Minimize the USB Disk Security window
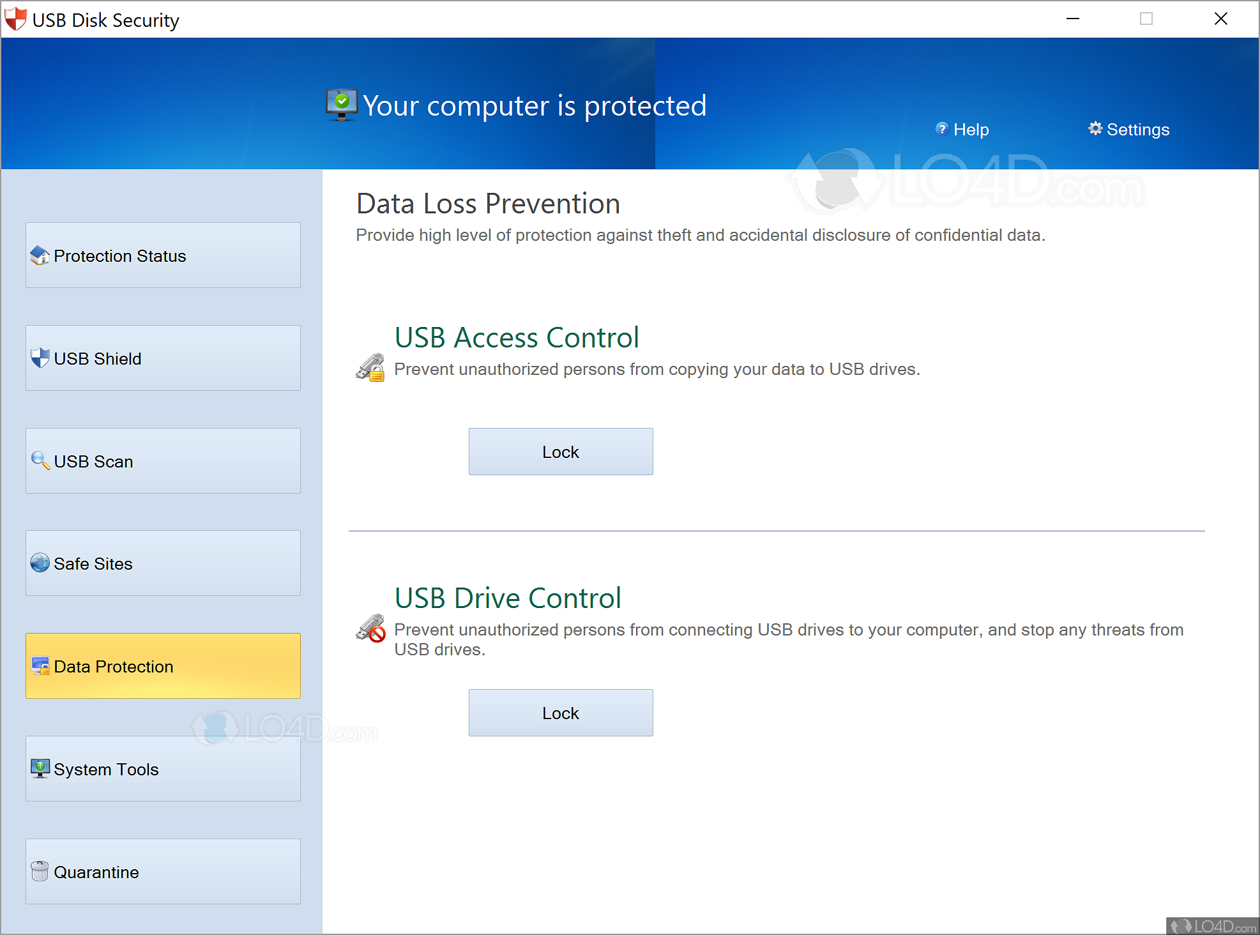This screenshot has height=935, width=1260. click(1073, 19)
